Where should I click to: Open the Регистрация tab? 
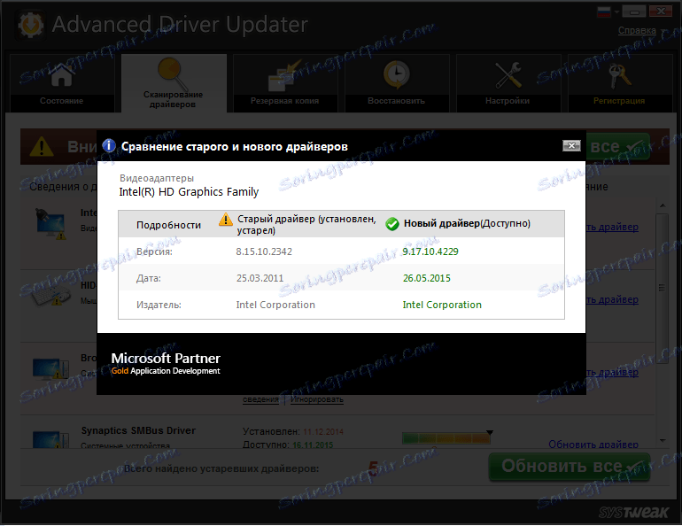(620, 83)
